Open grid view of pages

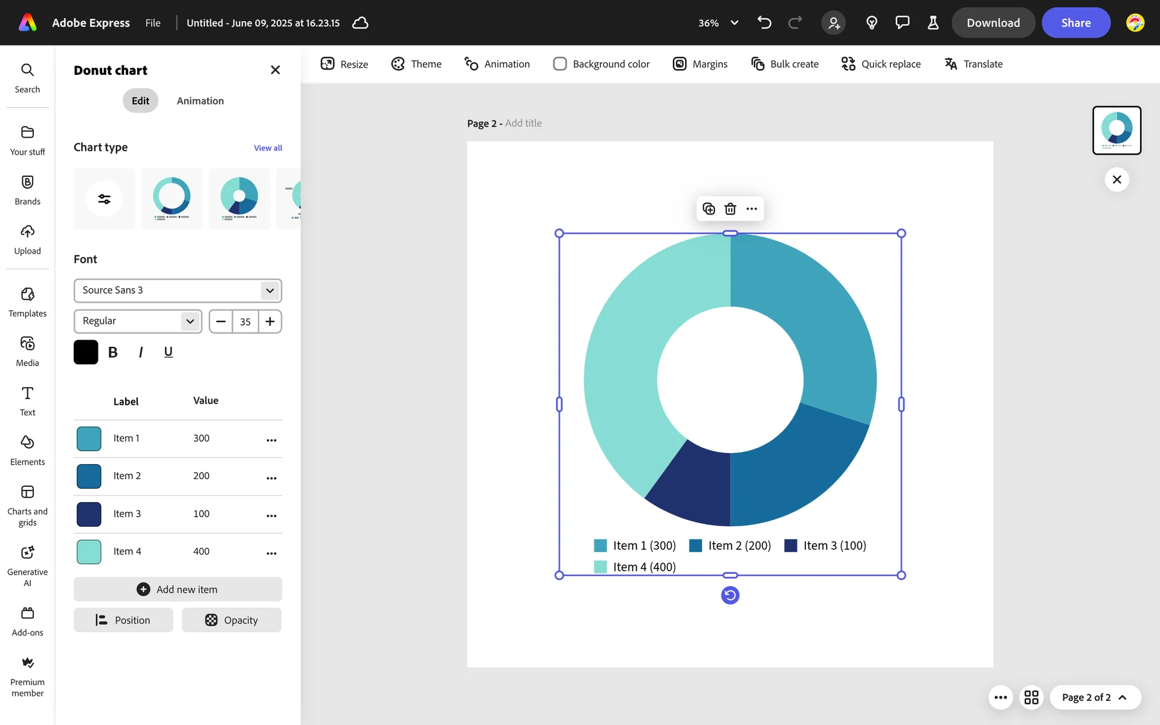tap(1031, 697)
